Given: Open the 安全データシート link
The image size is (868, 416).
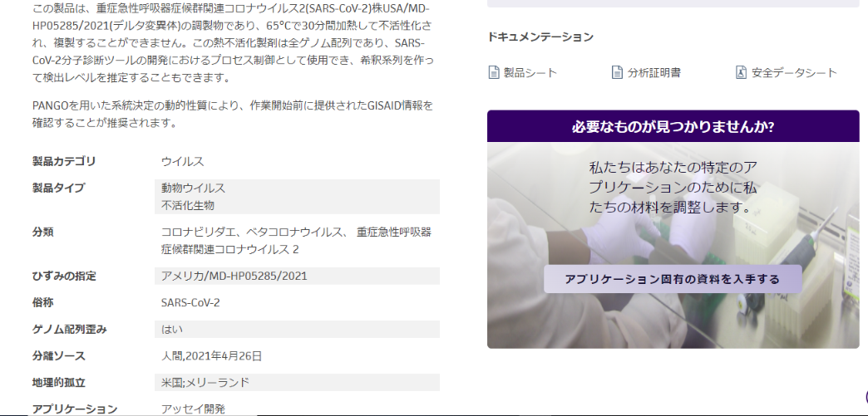Looking at the screenshot, I should click(x=794, y=72).
